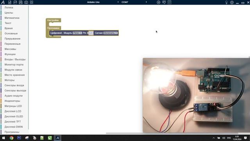Open the Модули связи category
Screen dimensions: 250x141
click(x=13, y=70)
